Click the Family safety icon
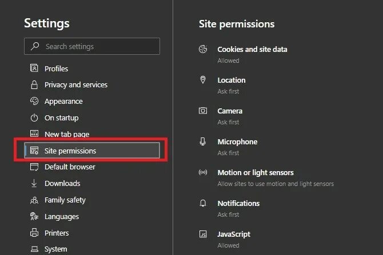 pyautogui.click(x=34, y=200)
